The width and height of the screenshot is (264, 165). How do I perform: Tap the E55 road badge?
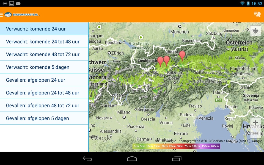point(219,100)
